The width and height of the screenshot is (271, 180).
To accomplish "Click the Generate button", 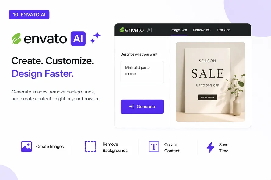I will [142, 107].
